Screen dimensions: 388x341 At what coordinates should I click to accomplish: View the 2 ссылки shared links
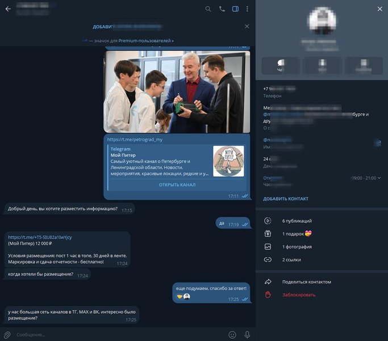pyautogui.click(x=322, y=260)
